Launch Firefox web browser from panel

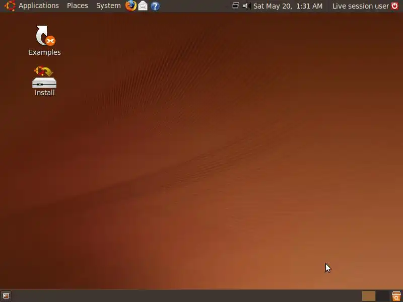[x=130, y=6]
